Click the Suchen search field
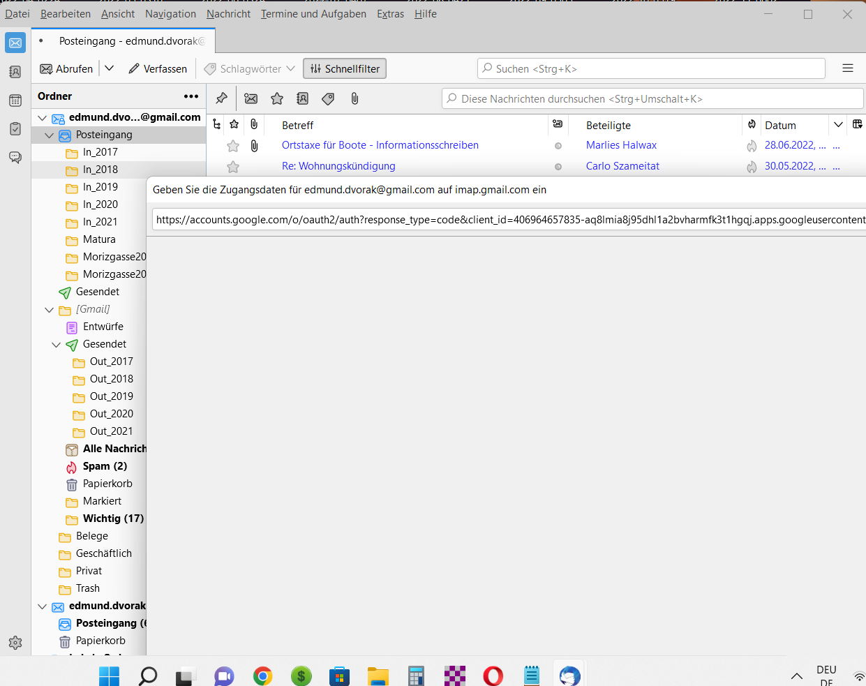The image size is (866, 686). [651, 68]
